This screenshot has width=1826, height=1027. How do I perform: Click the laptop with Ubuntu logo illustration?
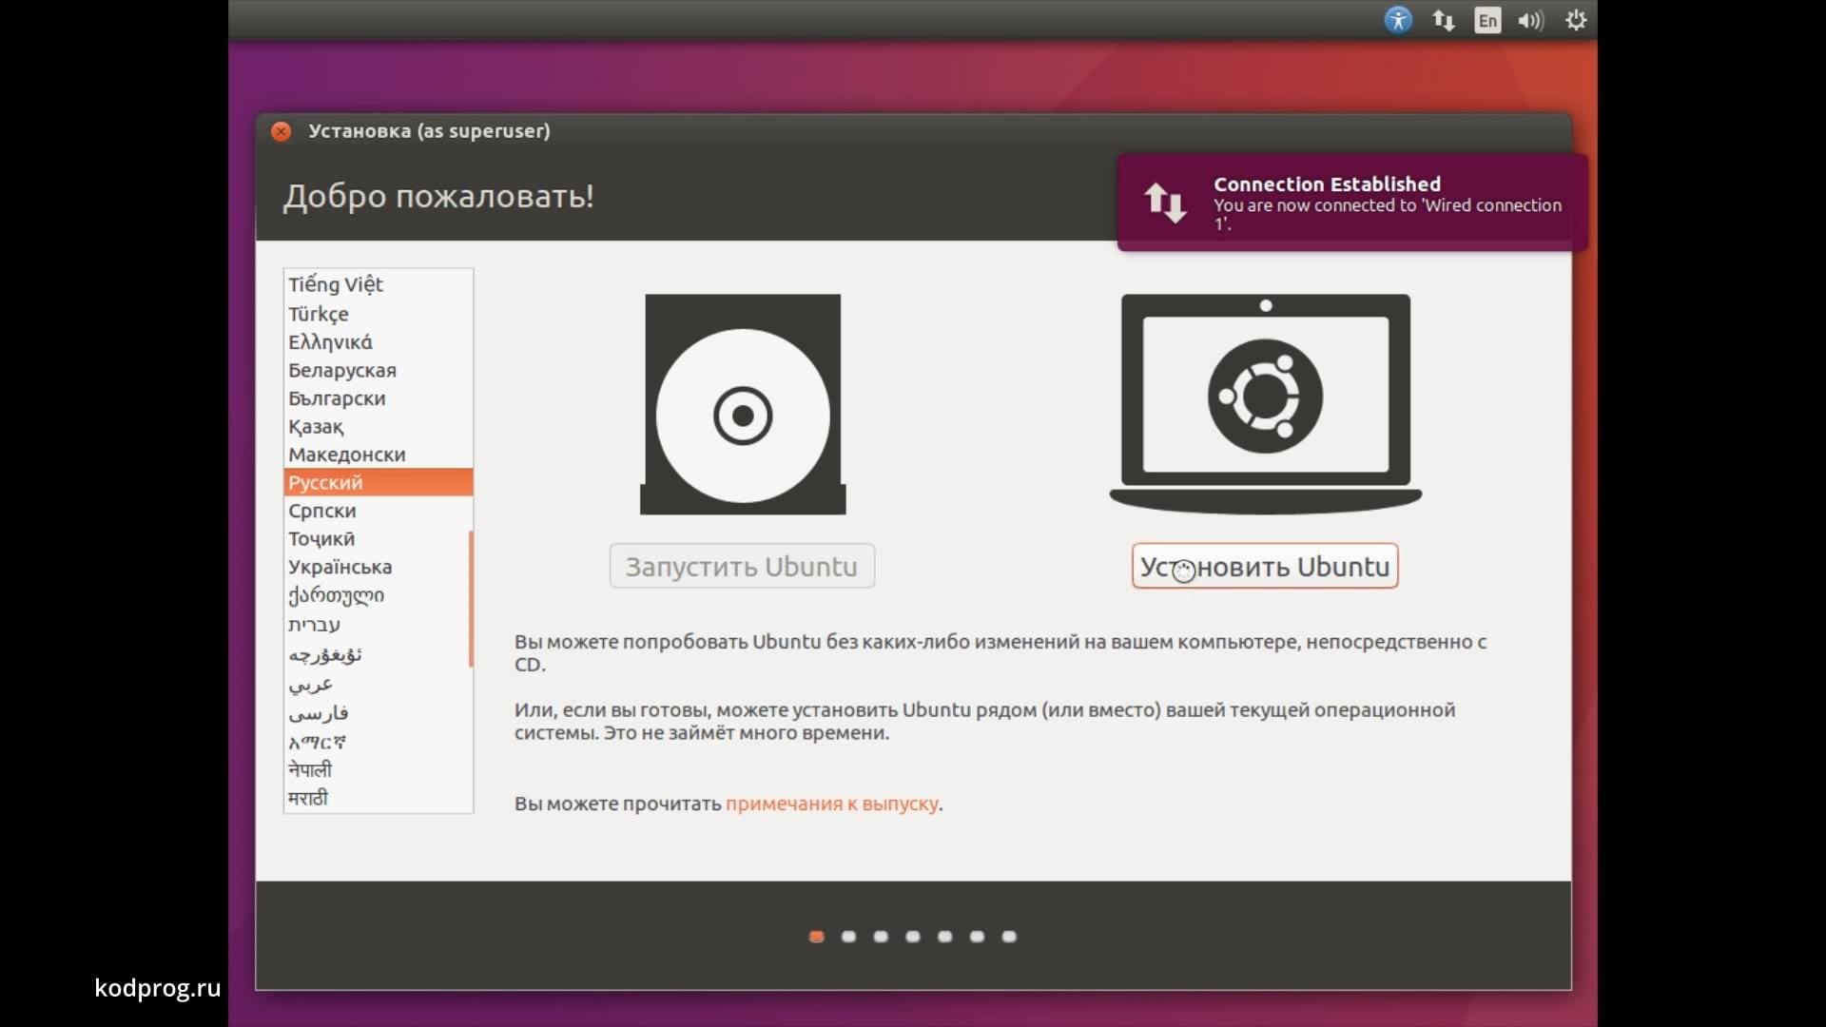pos(1265,404)
